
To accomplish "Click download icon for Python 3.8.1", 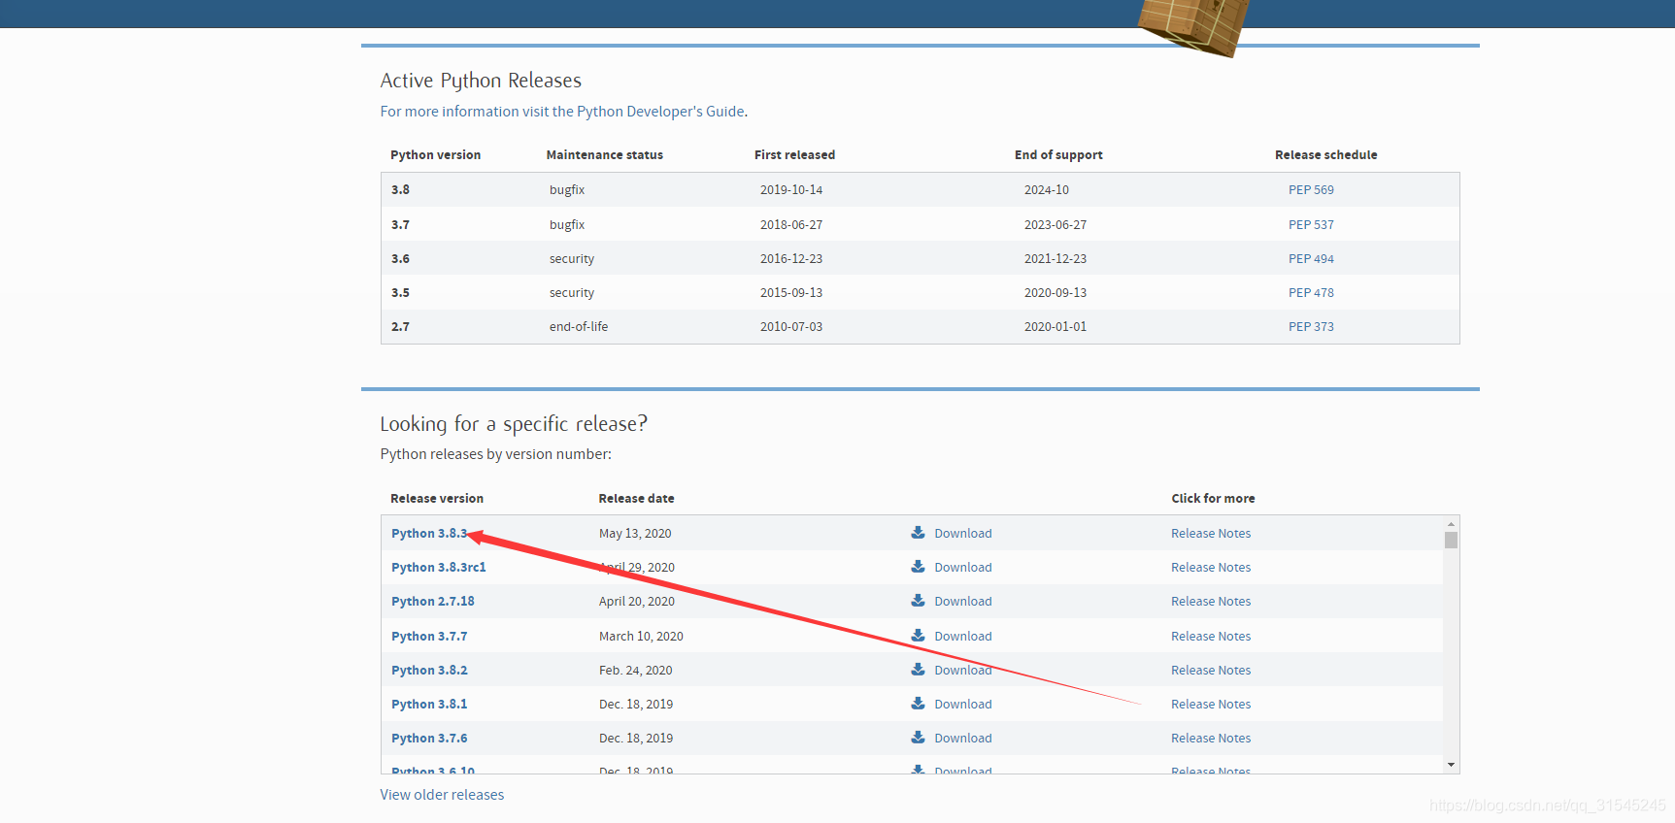I will 918,704.
